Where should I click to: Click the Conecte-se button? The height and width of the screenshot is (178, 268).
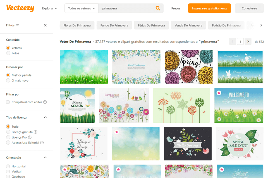249,8
